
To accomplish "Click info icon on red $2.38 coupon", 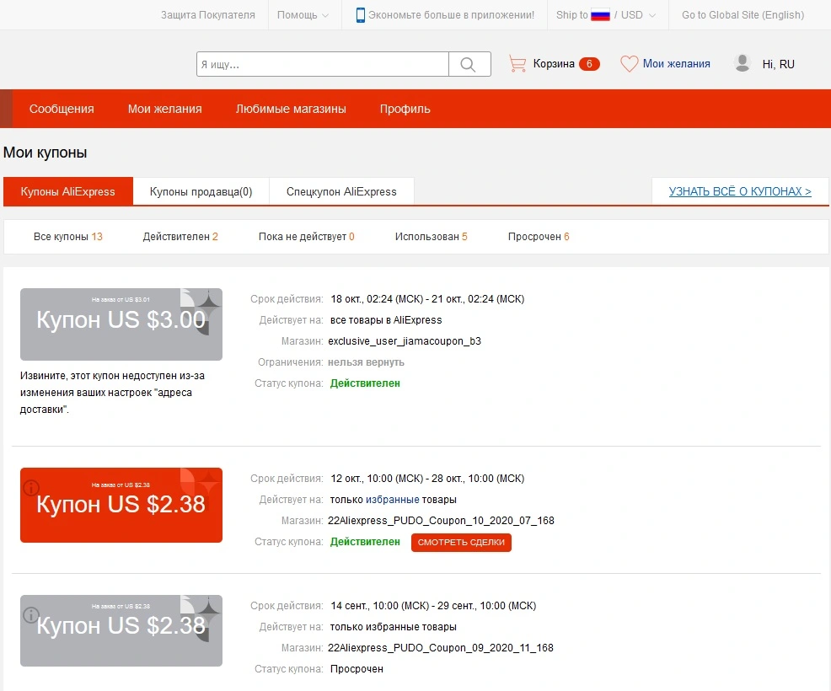I will (31, 487).
